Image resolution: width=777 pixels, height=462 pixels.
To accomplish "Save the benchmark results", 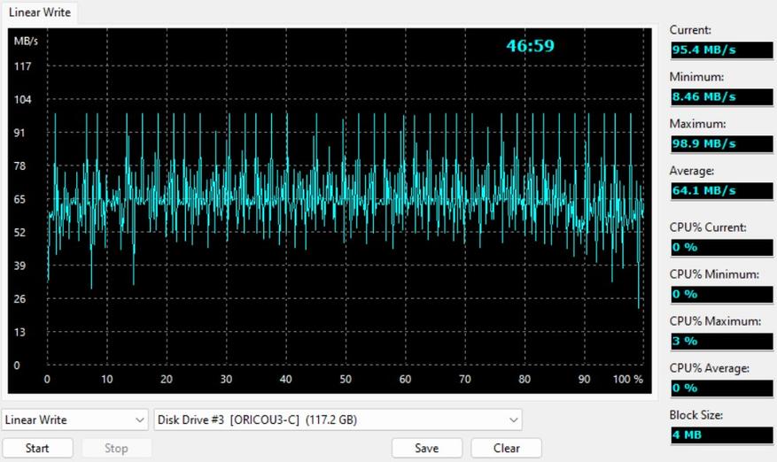I will (427, 448).
